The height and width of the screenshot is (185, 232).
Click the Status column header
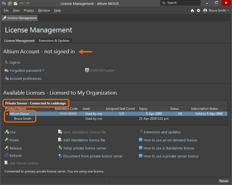(x=174, y=109)
